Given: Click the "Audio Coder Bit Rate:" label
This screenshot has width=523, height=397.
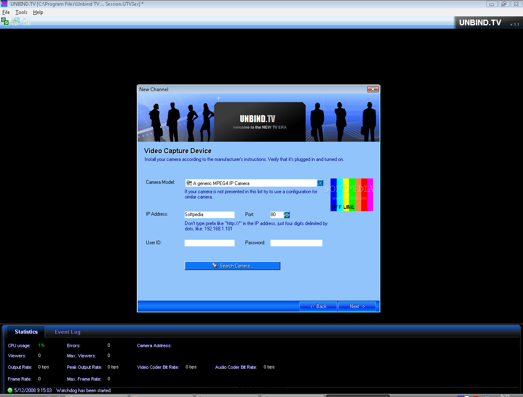Looking at the screenshot, I should 236,367.
